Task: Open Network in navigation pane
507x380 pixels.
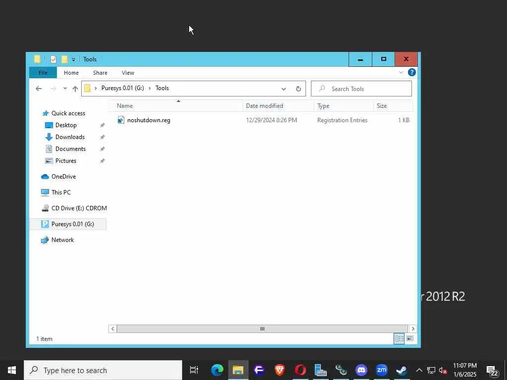Action: point(62,240)
